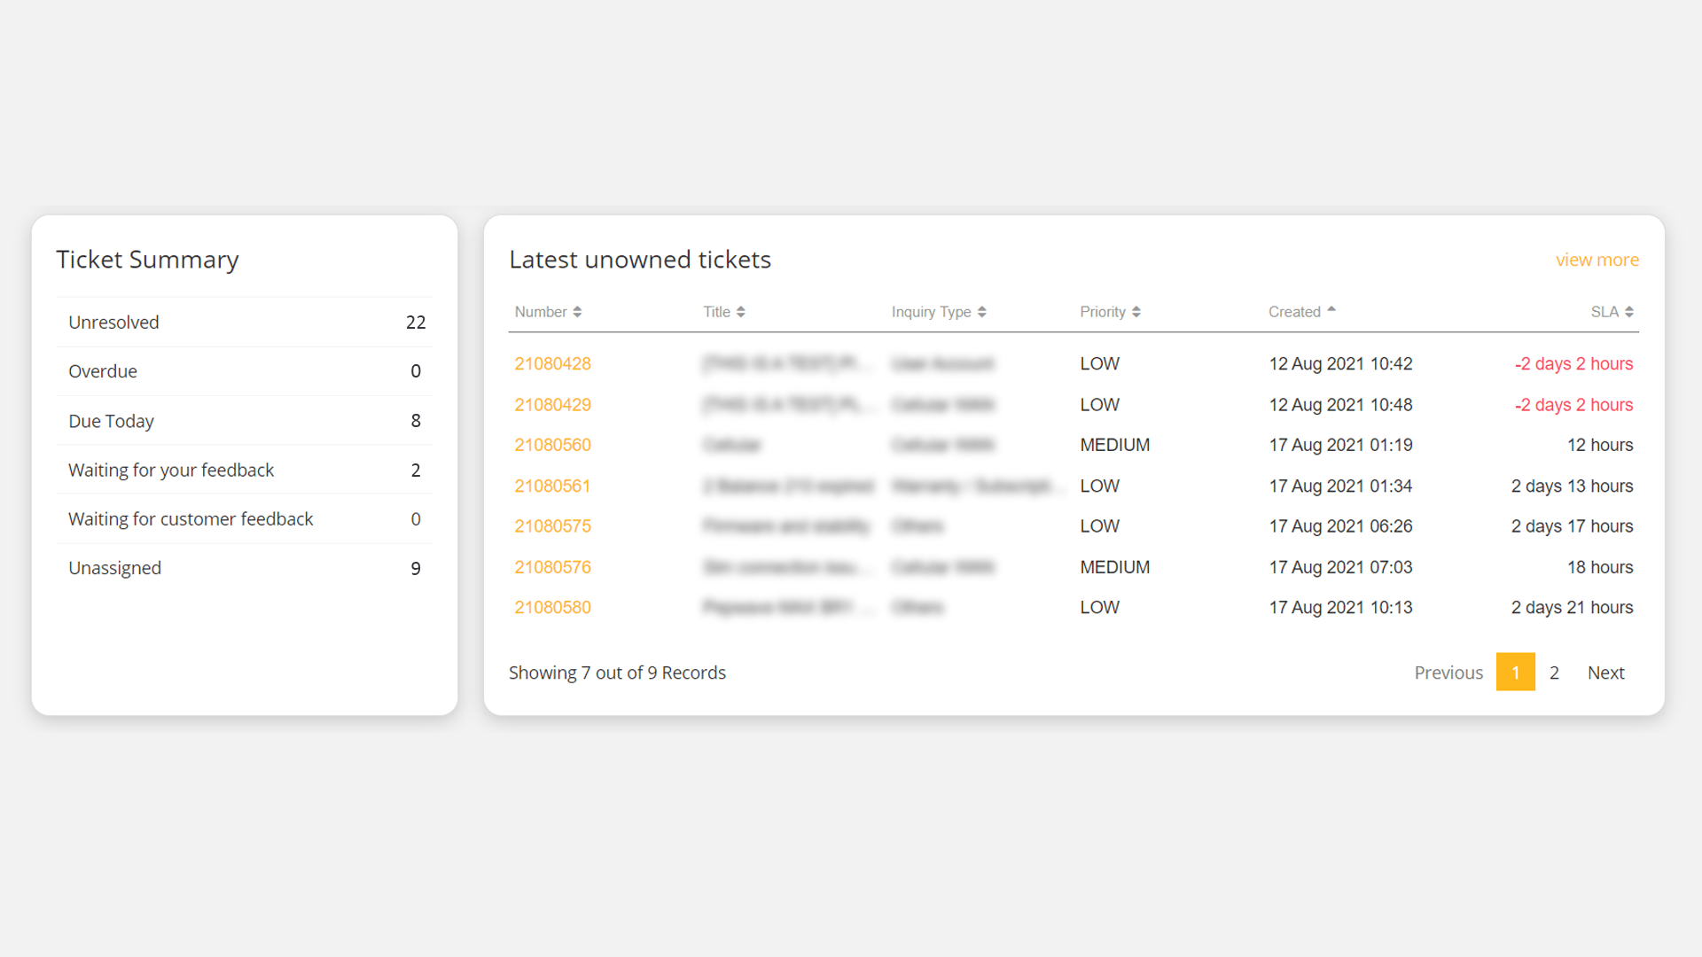Click SLA column sort icon
Screen dimensions: 1702x957
pyautogui.click(x=1628, y=312)
